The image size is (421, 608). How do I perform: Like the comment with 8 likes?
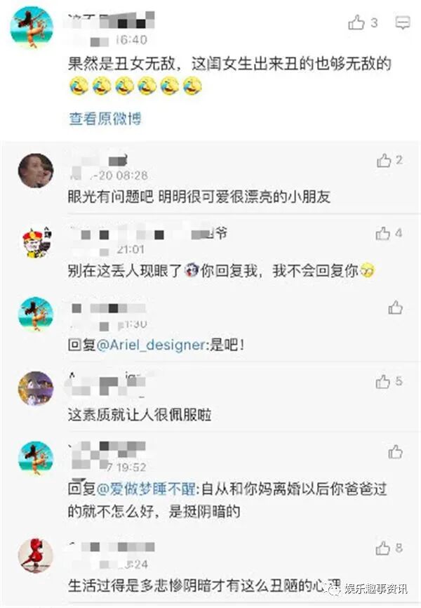(382, 548)
